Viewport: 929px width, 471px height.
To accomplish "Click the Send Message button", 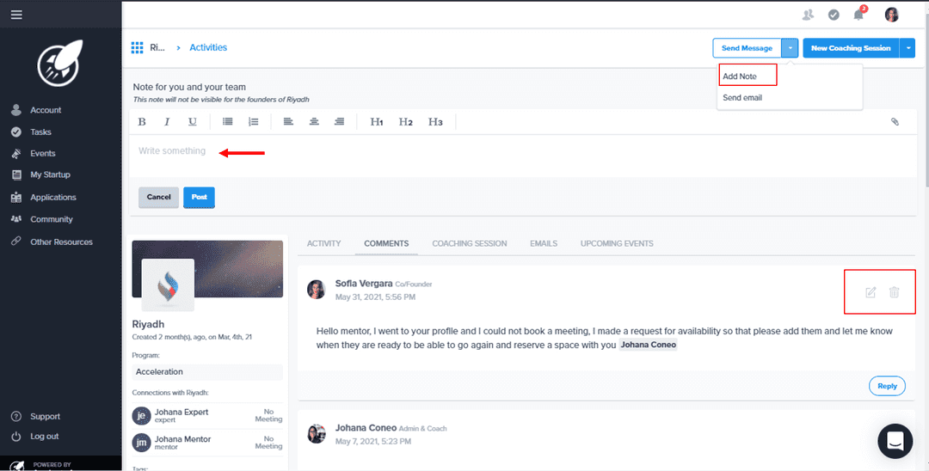I will tap(747, 48).
